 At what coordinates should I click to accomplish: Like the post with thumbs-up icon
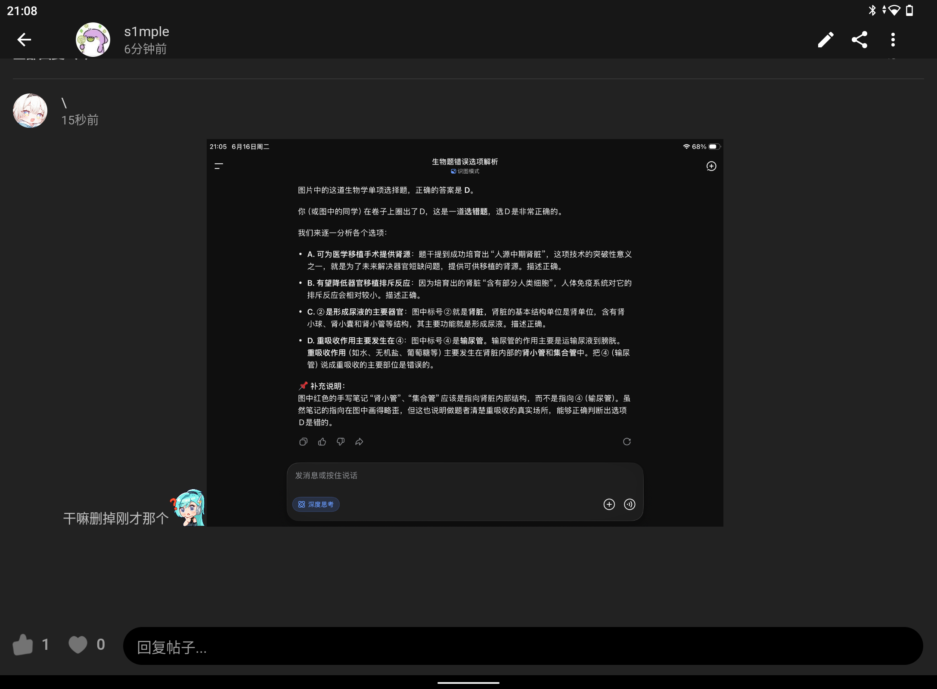(23, 645)
